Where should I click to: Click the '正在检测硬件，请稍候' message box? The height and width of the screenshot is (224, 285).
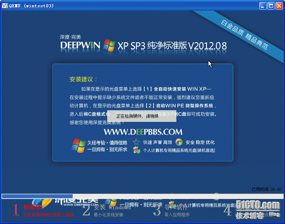pyautogui.click(x=141, y=116)
